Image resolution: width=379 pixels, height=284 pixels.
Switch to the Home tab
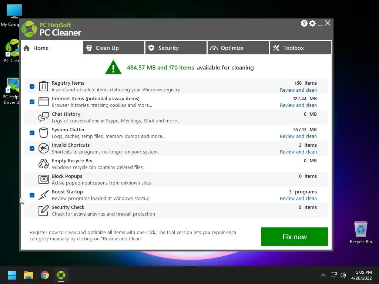pos(52,48)
